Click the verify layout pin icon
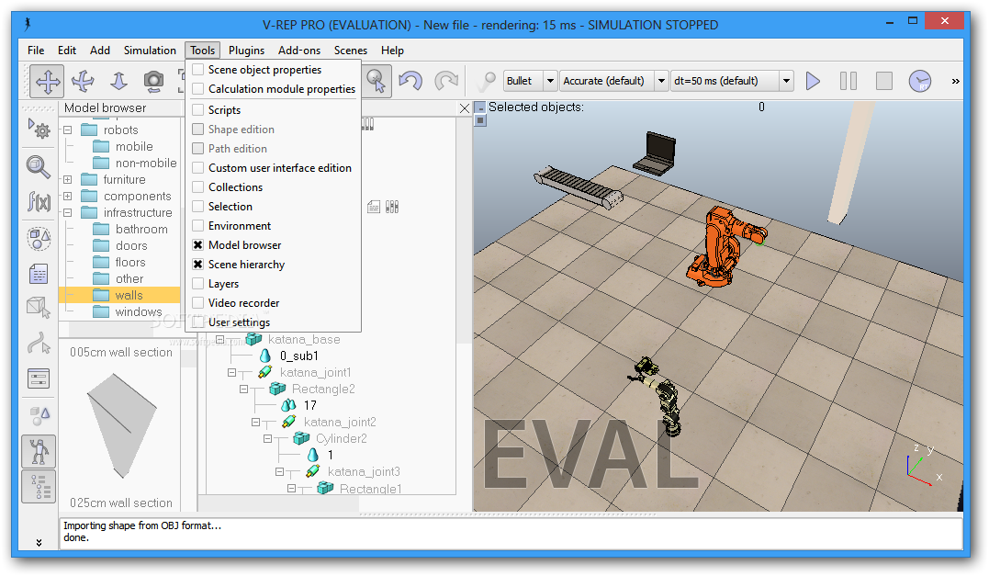 click(486, 82)
